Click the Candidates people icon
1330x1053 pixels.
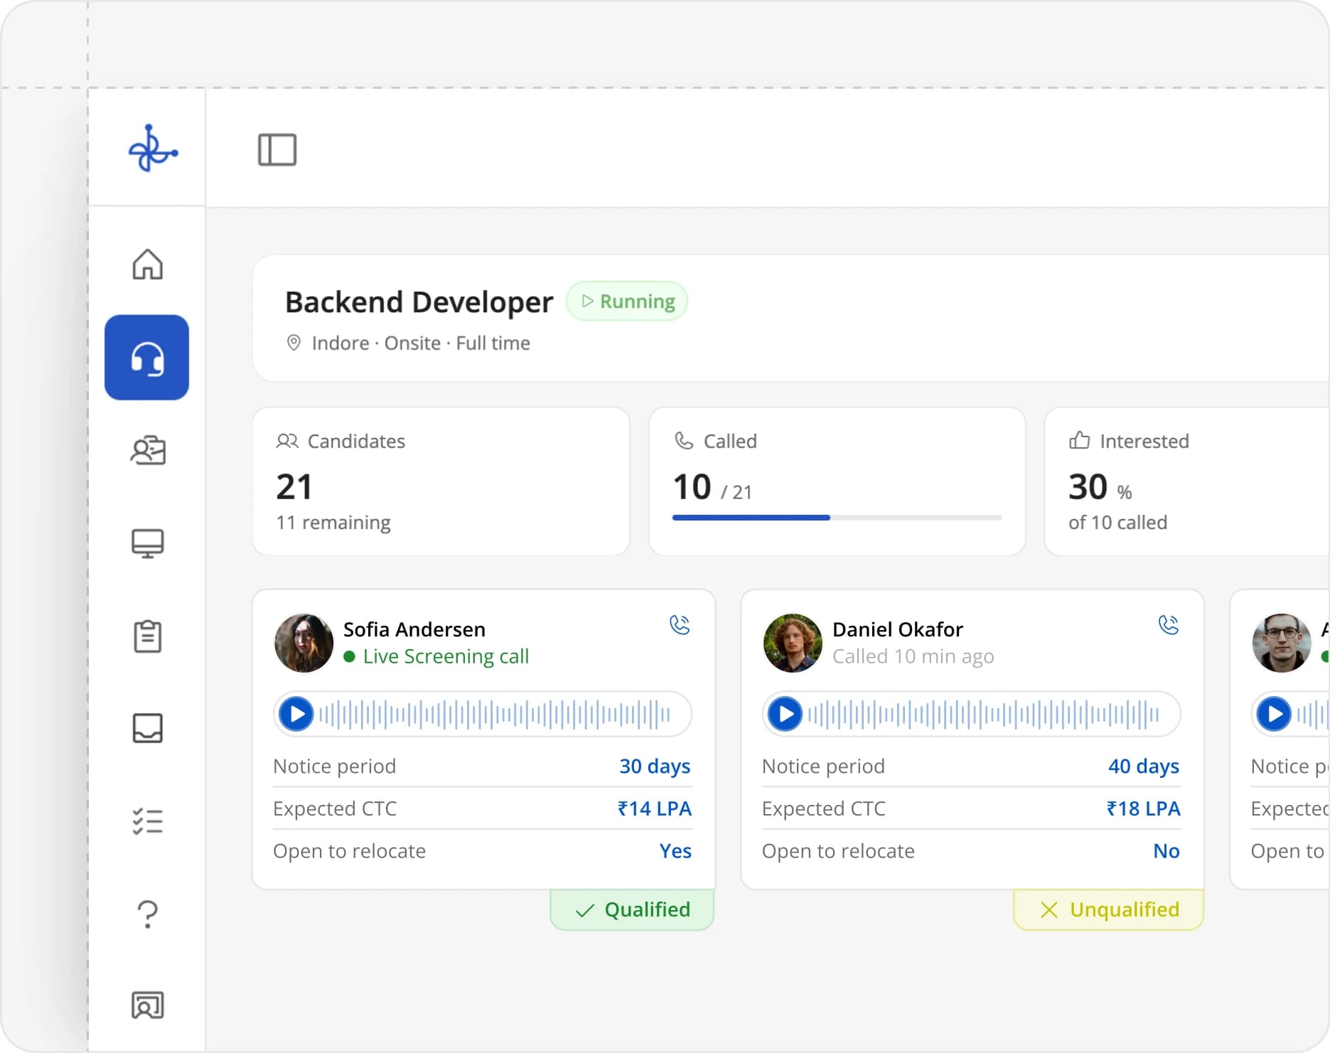click(x=287, y=441)
